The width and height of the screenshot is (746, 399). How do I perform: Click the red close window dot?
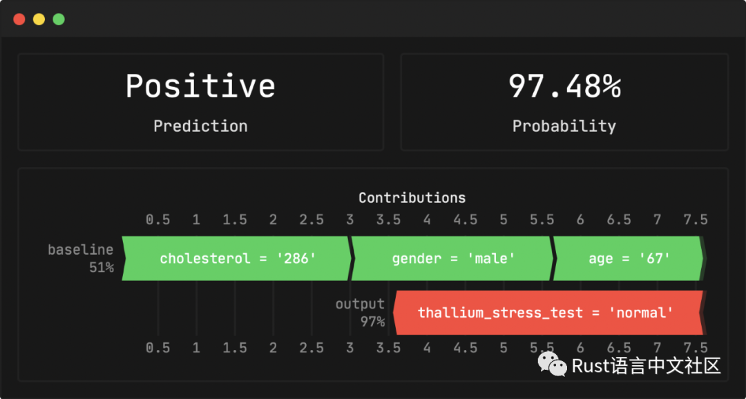(x=19, y=19)
